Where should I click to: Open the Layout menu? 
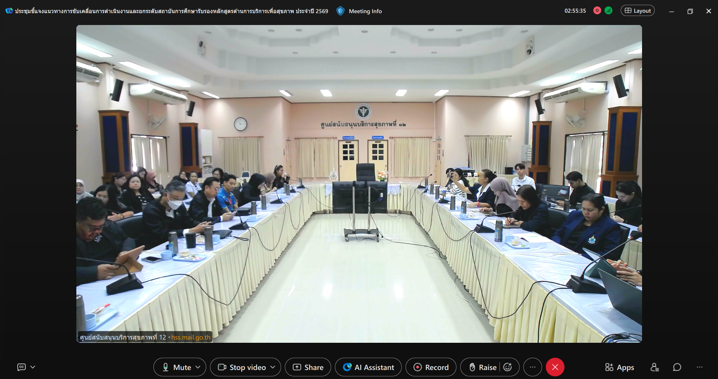pos(638,11)
